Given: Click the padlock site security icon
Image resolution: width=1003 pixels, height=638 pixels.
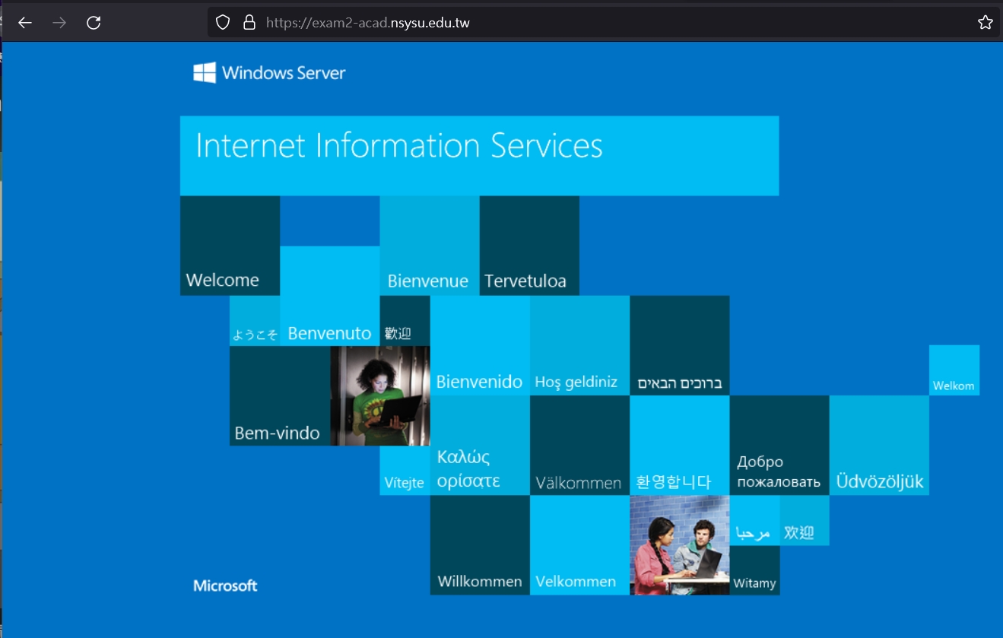Looking at the screenshot, I should click(x=249, y=23).
